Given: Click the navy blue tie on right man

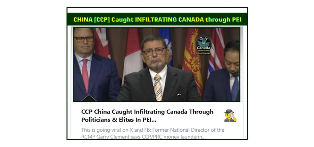Looking at the screenshot, I should point(235,88).
